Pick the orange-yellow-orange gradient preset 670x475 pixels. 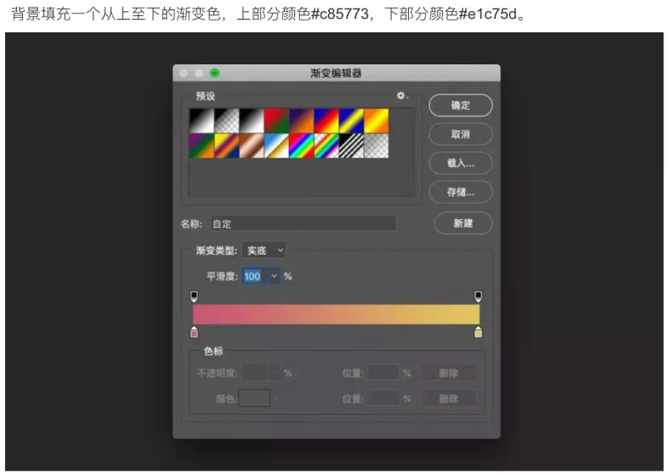[377, 121]
